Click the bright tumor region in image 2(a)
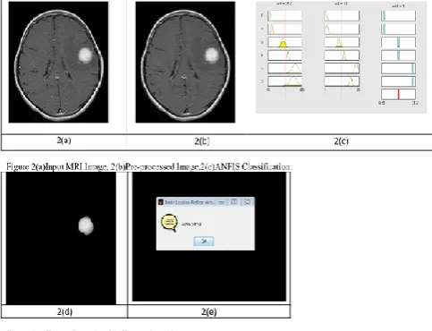Image resolution: width=432 pixels, height=331 pixels. 86,55
